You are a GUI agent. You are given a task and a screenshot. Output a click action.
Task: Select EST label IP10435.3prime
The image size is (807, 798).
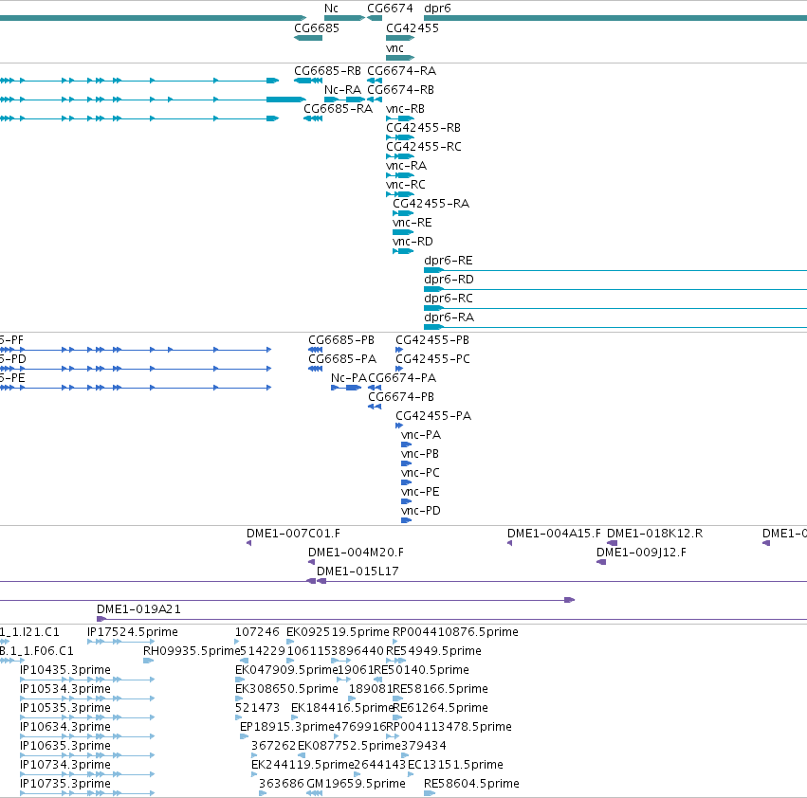pos(65,670)
